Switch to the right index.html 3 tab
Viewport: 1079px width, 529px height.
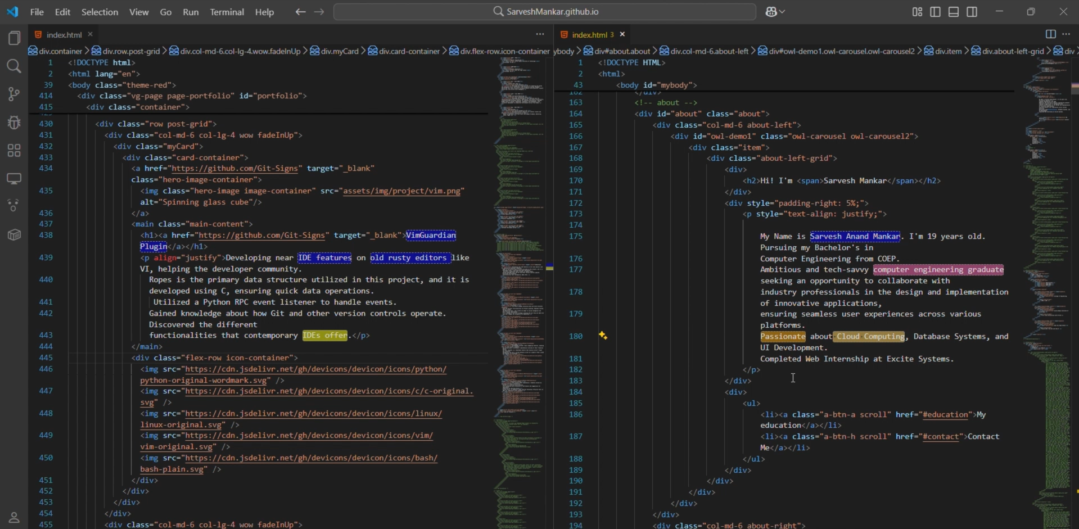point(593,35)
